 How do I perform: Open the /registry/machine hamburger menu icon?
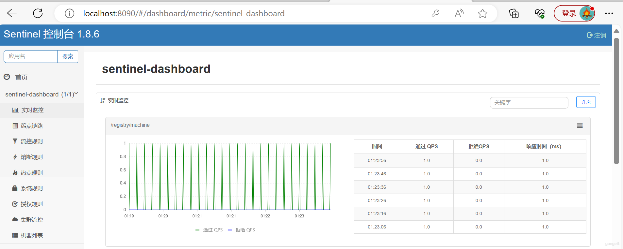click(x=580, y=126)
